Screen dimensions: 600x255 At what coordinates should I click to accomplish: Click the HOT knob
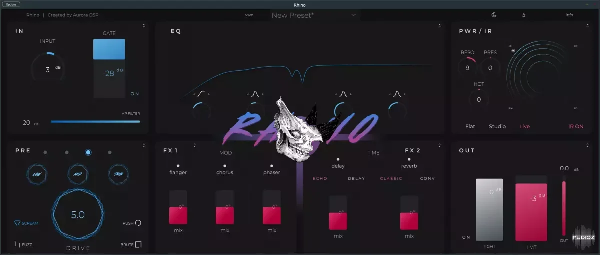pyautogui.click(x=479, y=99)
